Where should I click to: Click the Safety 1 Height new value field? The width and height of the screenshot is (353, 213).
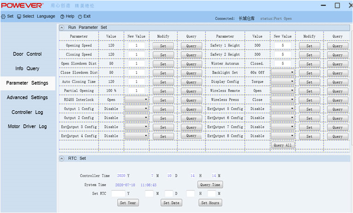point(282,46)
